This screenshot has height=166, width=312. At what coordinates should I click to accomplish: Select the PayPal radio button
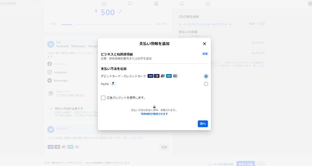pos(206,84)
